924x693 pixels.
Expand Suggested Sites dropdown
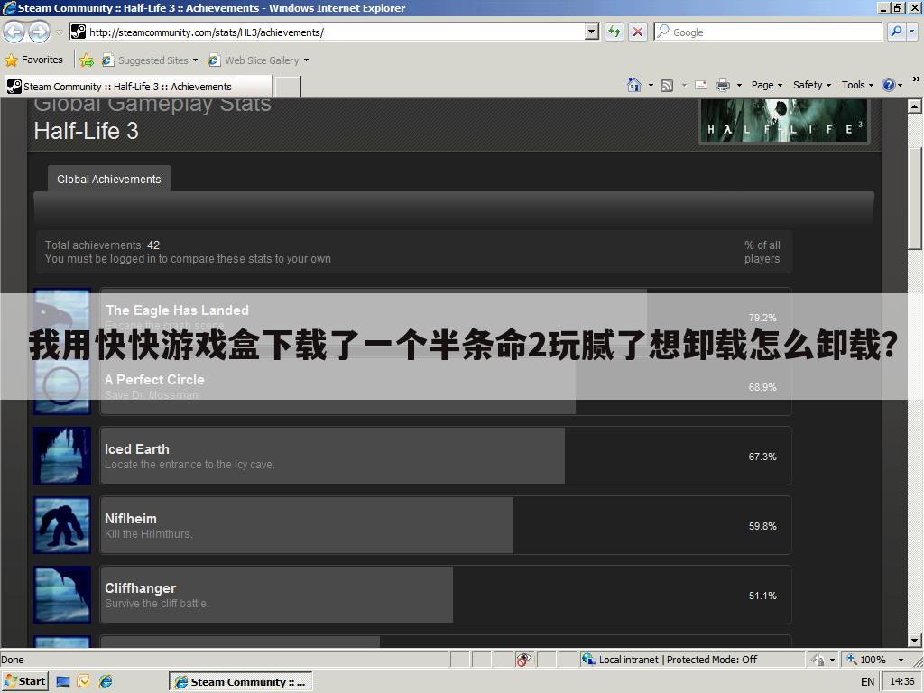[195, 60]
